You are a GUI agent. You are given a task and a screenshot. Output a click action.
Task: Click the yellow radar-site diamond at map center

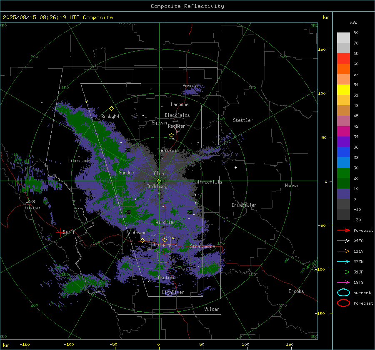tap(159, 181)
